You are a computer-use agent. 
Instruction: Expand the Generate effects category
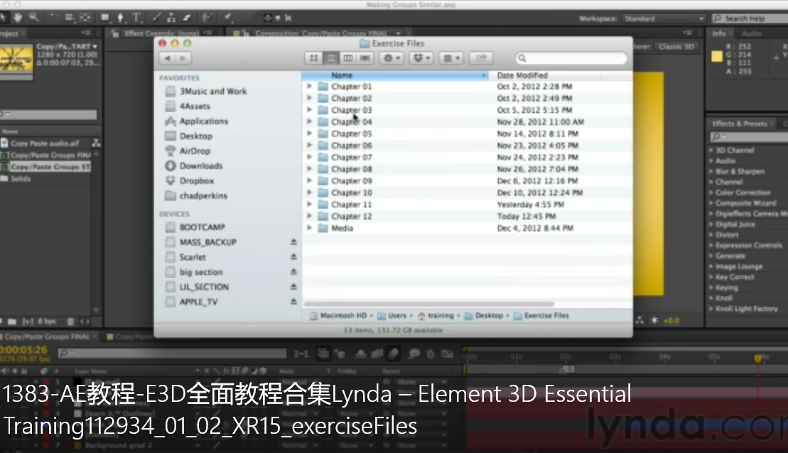(x=711, y=256)
